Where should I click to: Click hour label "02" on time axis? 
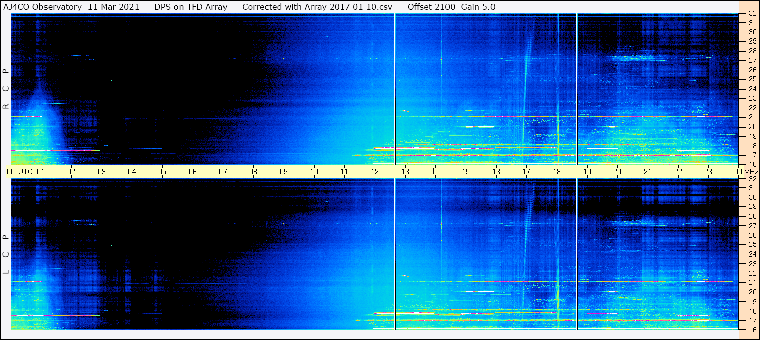71,172
